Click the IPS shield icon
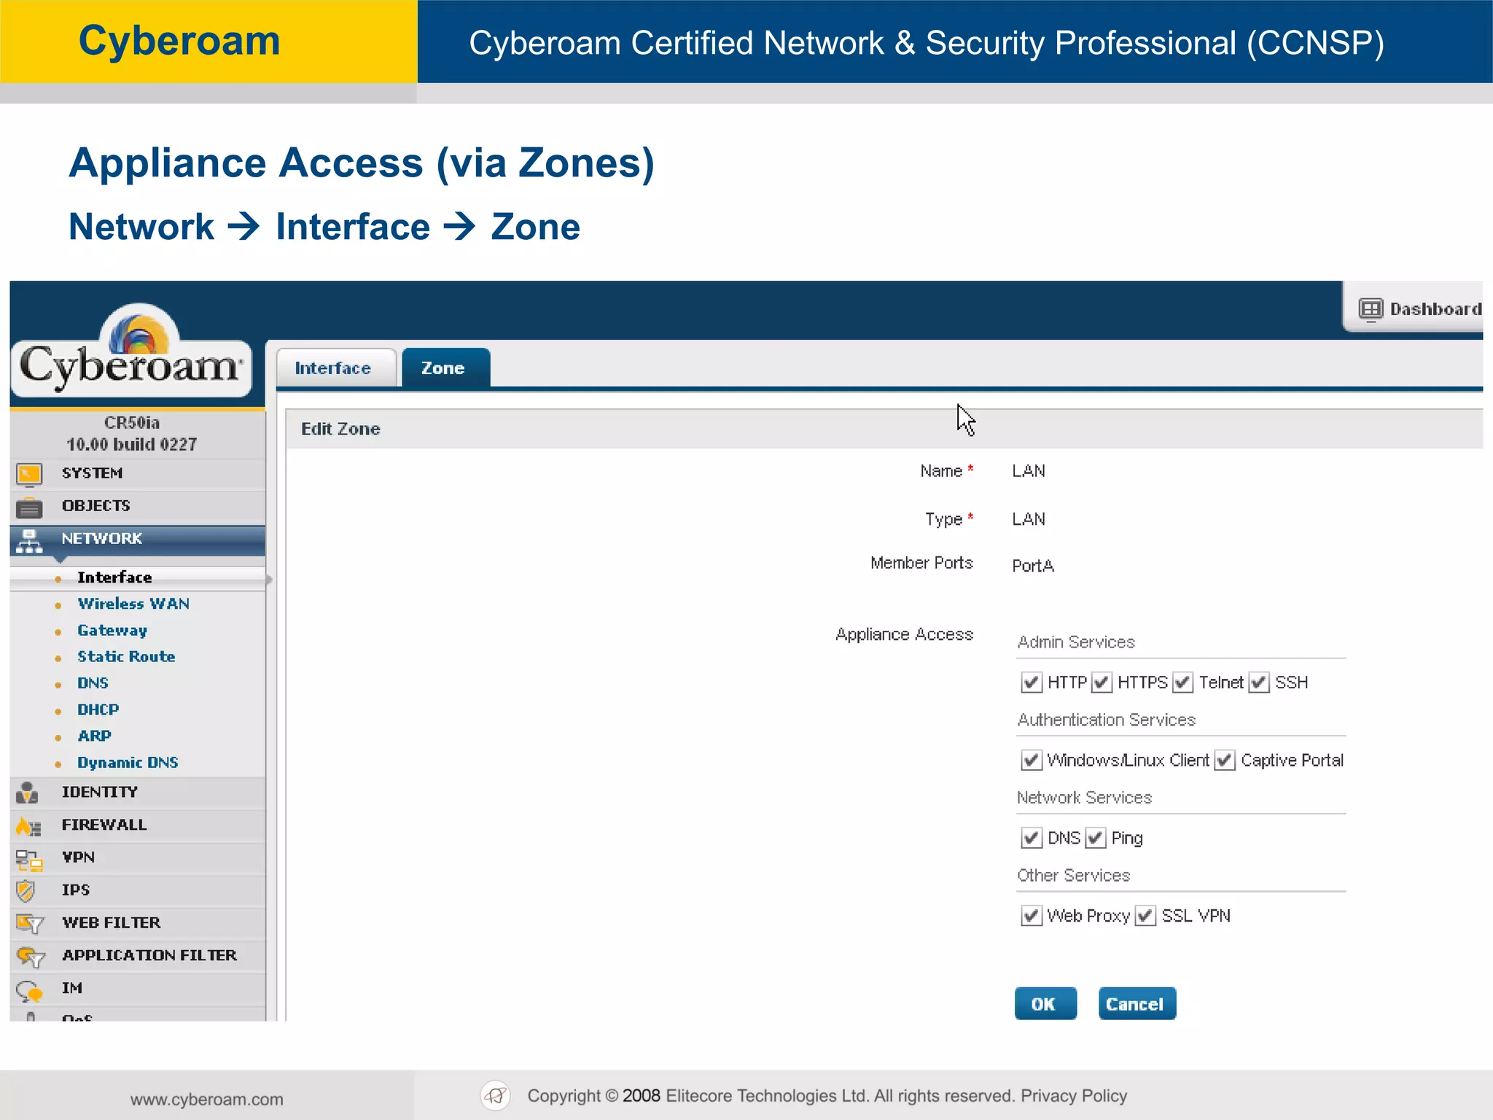Screen dimensions: 1493x1120 (x=26, y=891)
